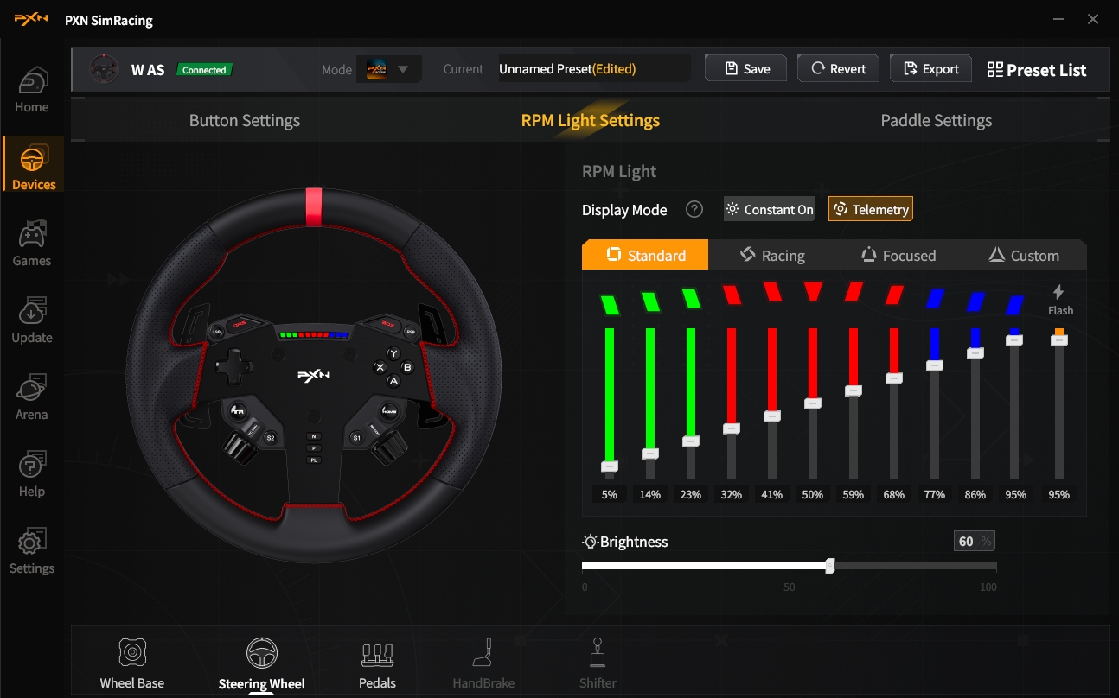Enable Constant On display mode

(770, 209)
